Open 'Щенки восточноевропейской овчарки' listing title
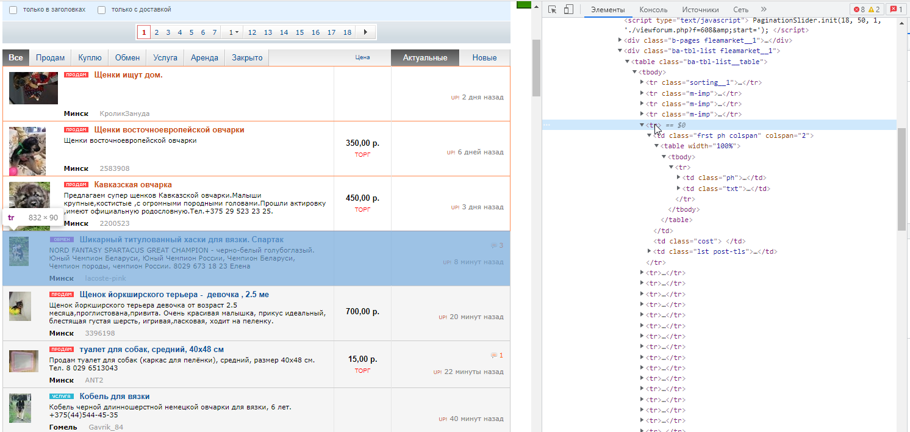Screen dimensions: 910x432 [x=169, y=130]
